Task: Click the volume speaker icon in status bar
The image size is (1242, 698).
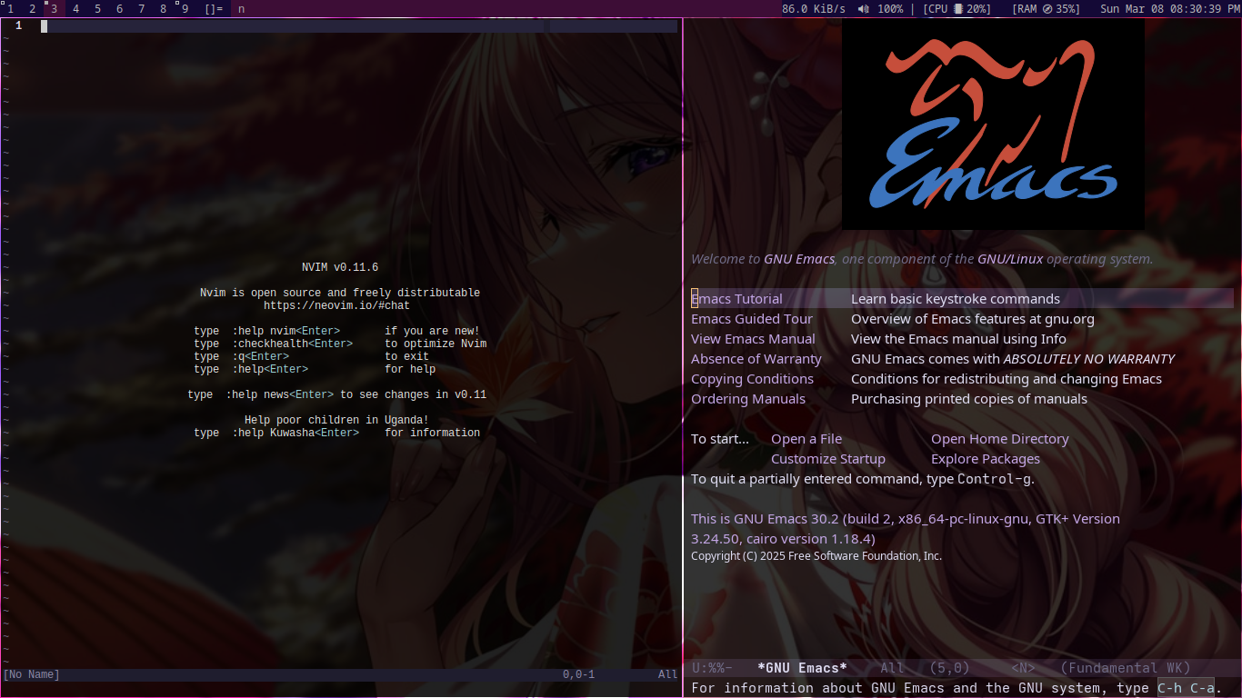Action: click(863, 8)
